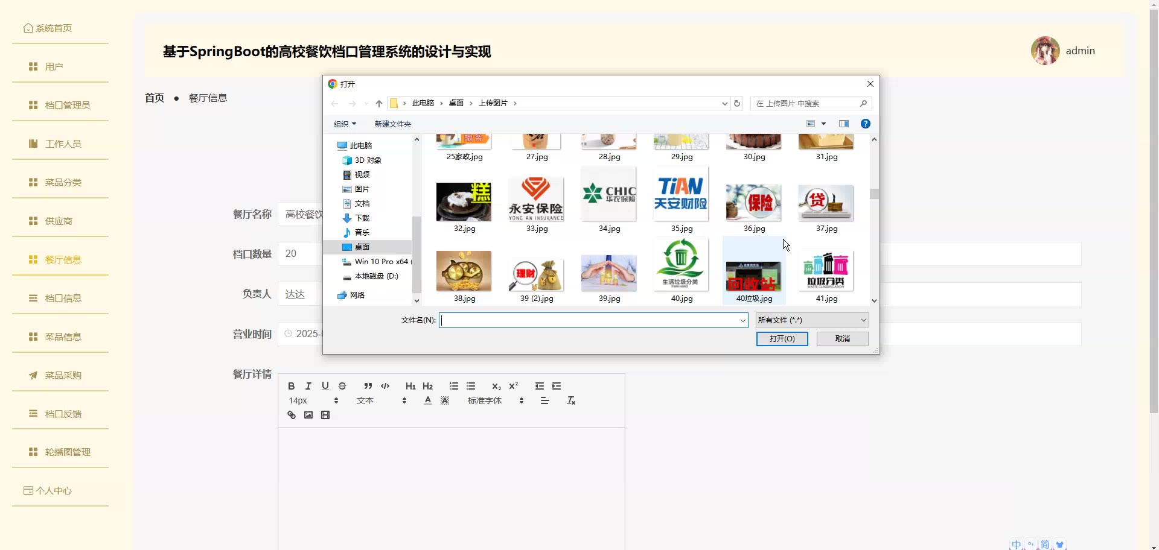Apply bold formatting in the editor
Viewport: 1159px width, 550px height.
[292, 386]
